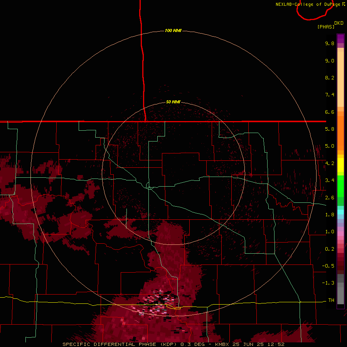The width and height of the screenshot is (347, 347).
Task: Click the 4.2 value on color scale
Action: [x=330, y=163]
